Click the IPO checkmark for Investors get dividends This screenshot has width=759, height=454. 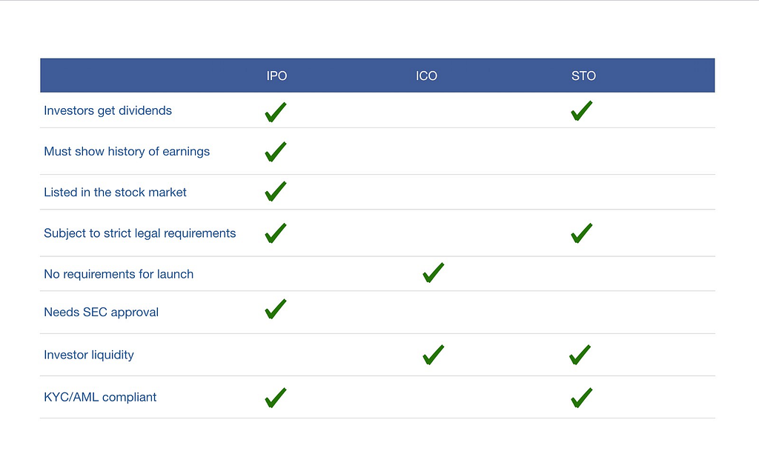click(276, 112)
